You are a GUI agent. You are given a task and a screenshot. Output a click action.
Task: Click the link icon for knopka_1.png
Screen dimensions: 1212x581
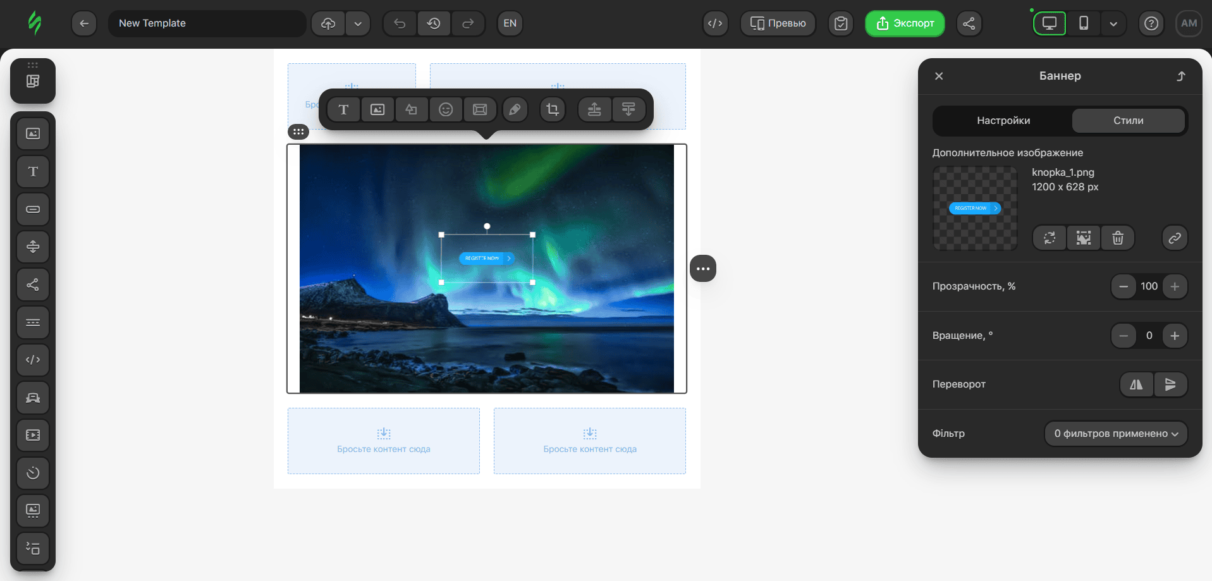[1175, 238]
